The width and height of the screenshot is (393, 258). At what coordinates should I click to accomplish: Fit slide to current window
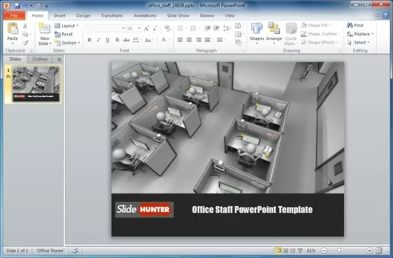[379, 250]
